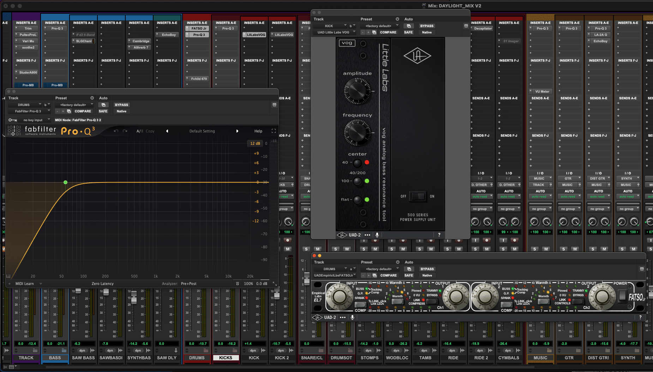Screen dimensions: 653x372
Task: Click auto read button on SYNTH channel
Action: [628, 197]
